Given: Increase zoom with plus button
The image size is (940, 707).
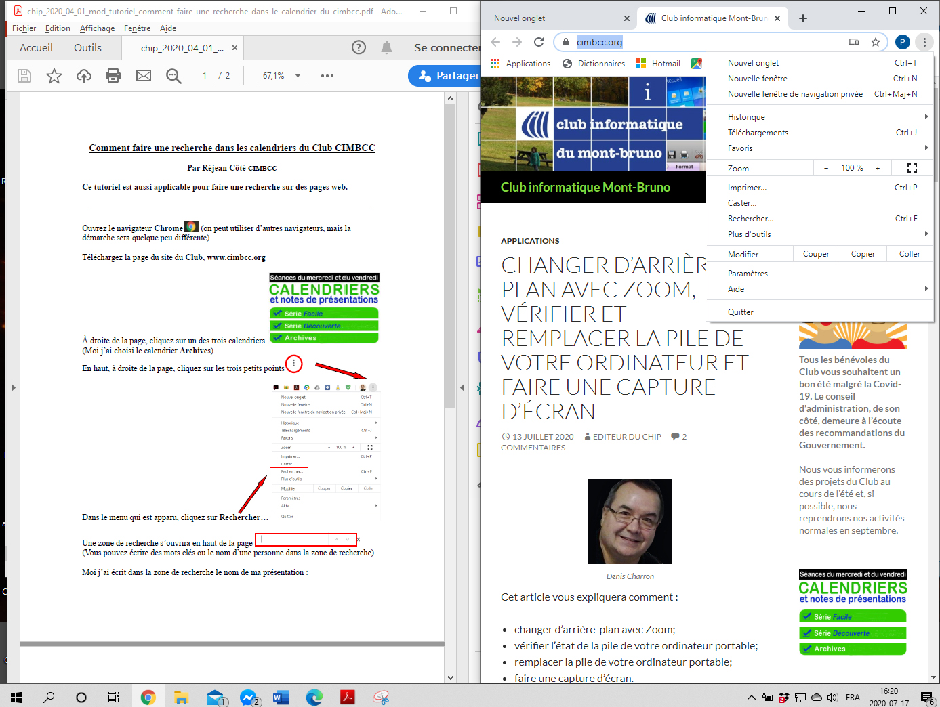Looking at the screenshot, I should click(x=878, y=168).
